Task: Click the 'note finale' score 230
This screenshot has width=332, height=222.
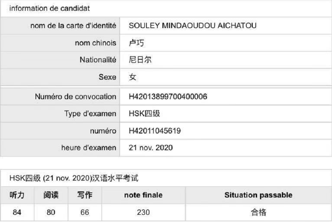Action: [143, 212]
